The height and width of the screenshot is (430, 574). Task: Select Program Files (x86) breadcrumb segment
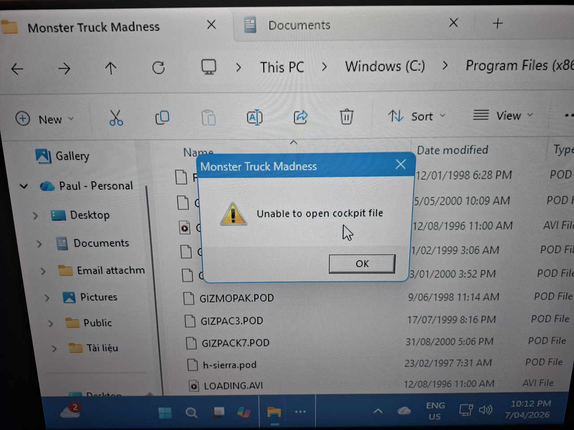tap(519, 65)
